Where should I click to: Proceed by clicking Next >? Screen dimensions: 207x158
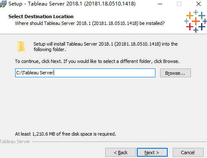[152, 153]
